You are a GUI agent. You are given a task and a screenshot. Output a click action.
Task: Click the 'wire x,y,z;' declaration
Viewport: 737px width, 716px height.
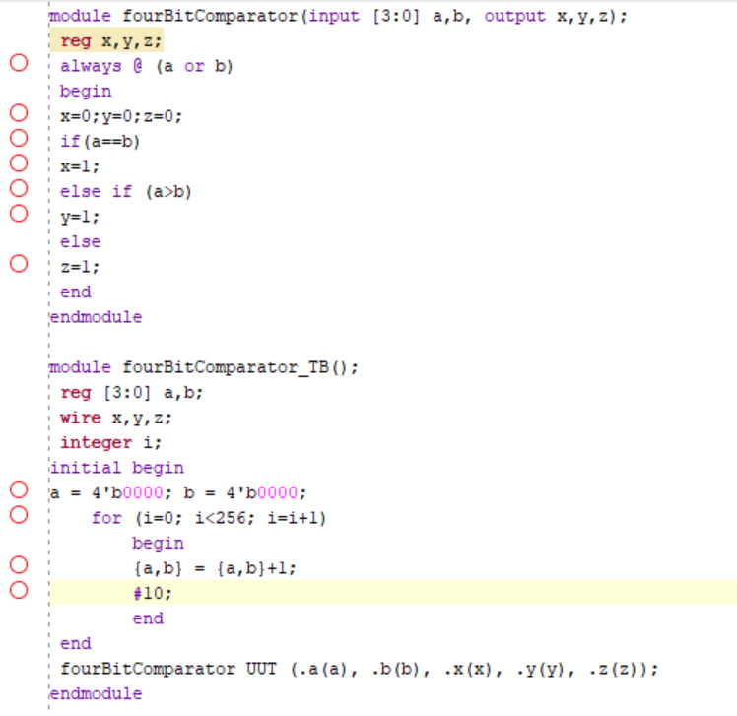(114, 418)
